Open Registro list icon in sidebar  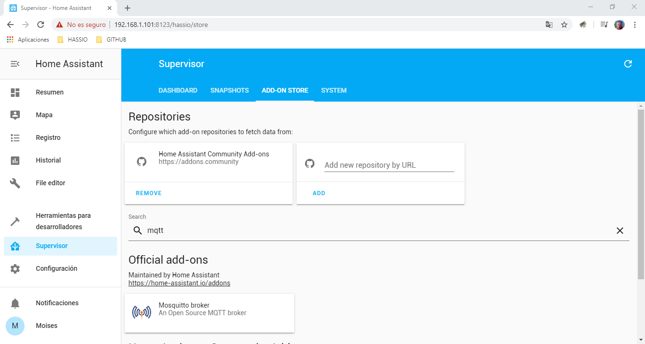15,138
